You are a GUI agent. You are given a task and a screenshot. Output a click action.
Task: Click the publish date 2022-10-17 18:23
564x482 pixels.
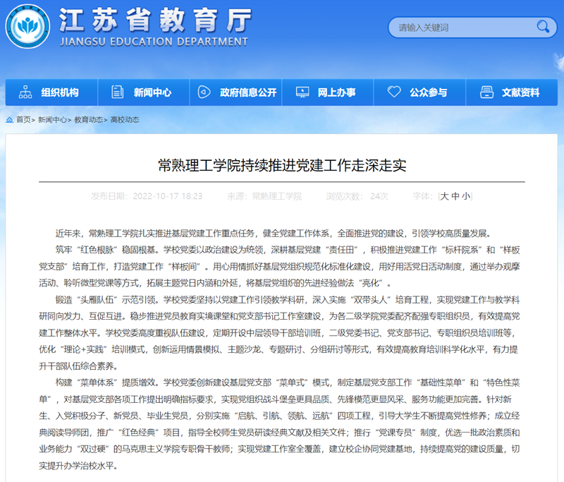point(168,197)
